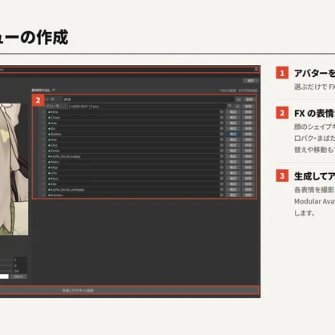The height and width of the screenshot is (335, 335).
Task: Click 確認 for the Komaru row
Action: pos(233,195)
